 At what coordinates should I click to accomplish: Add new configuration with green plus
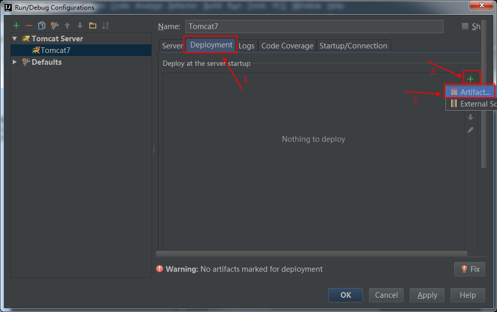(x=16, y=26)
